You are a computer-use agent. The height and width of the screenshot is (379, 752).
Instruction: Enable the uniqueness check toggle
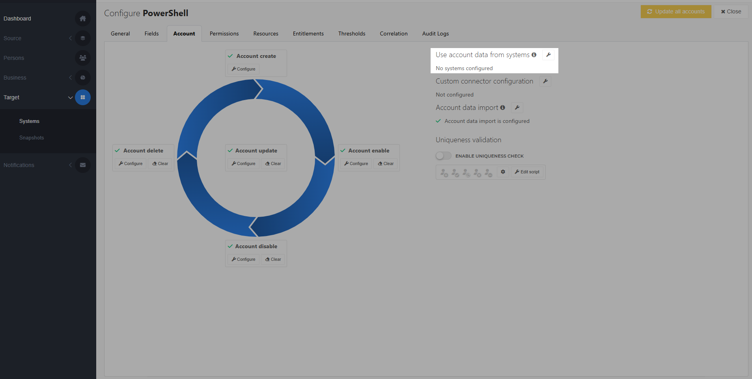443,156
